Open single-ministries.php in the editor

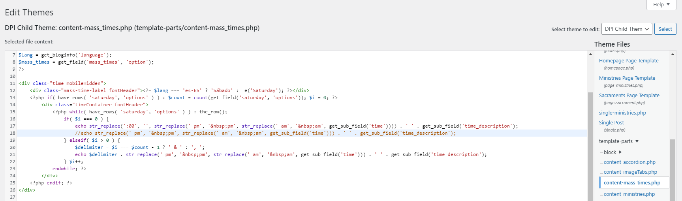click(x=622, y=113)
